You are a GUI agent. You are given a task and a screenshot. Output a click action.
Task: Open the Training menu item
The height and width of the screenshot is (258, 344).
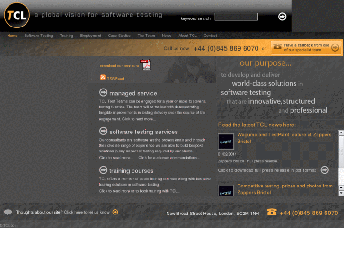(x=66, y=36)
